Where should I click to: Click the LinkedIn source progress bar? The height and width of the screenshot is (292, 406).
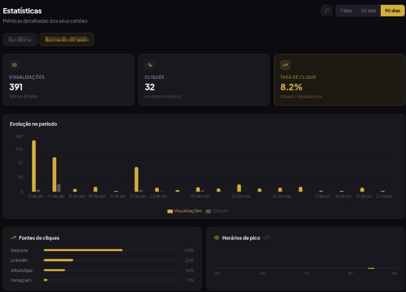(110, 260)
